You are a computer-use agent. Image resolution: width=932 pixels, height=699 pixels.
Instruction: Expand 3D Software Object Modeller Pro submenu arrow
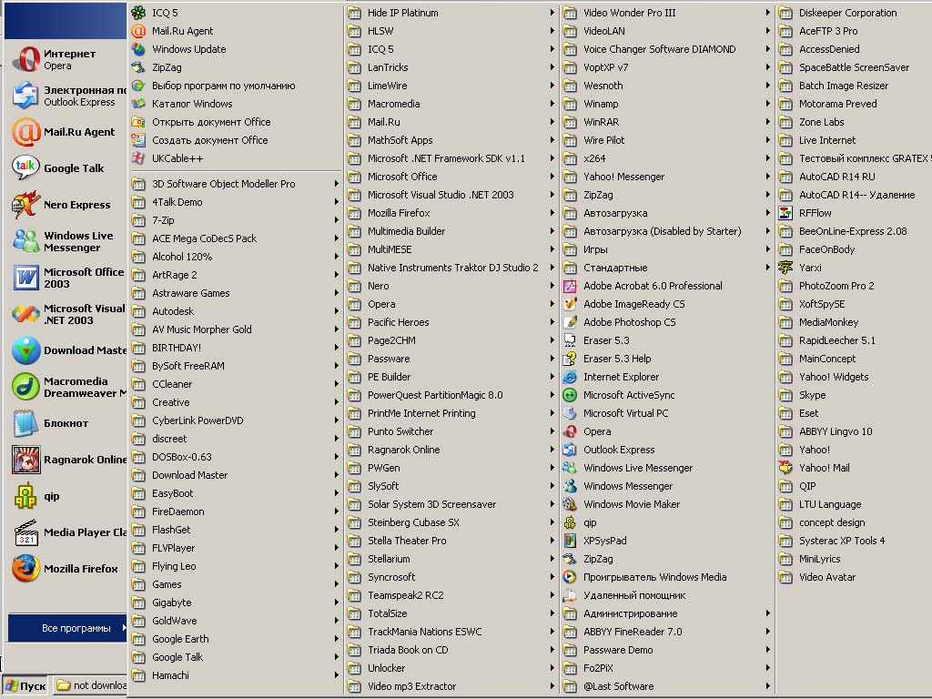tap(337, 184)
